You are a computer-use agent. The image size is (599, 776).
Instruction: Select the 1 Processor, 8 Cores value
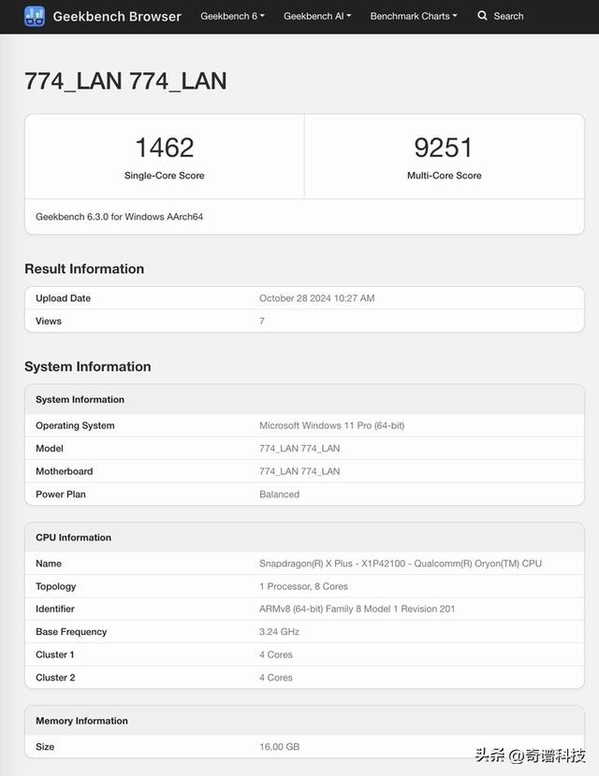[303, 586]
